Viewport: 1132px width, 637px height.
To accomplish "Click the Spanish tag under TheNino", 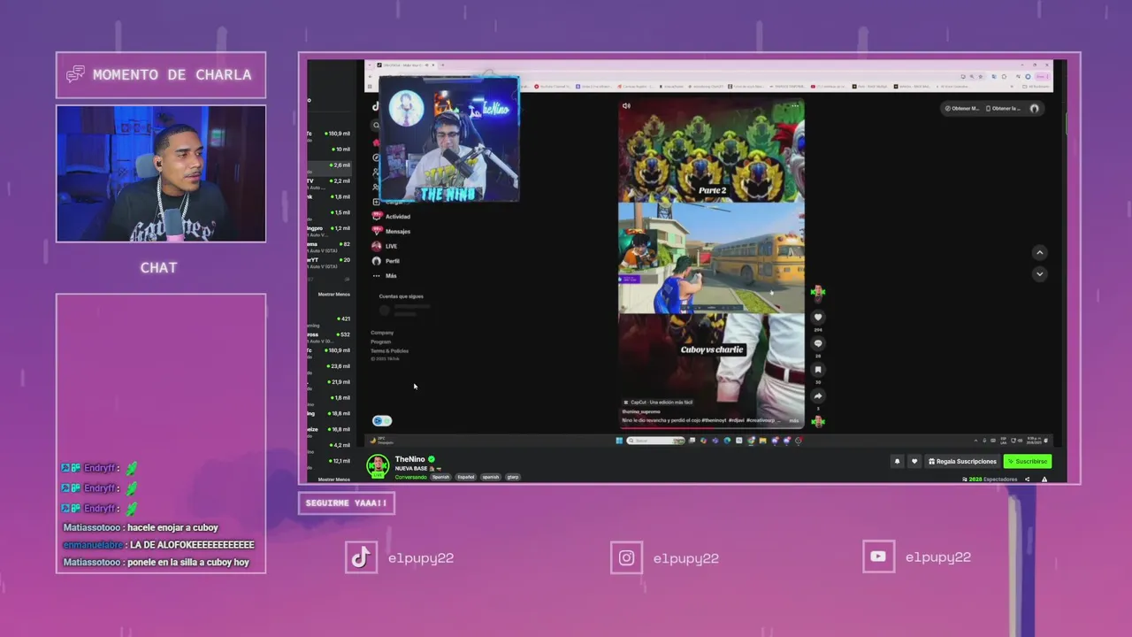I will click(x=440, y=477).
